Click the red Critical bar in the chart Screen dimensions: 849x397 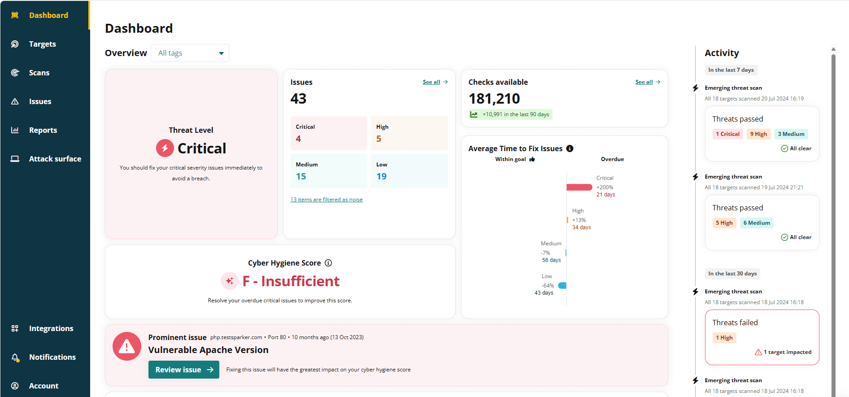[579, 188]
